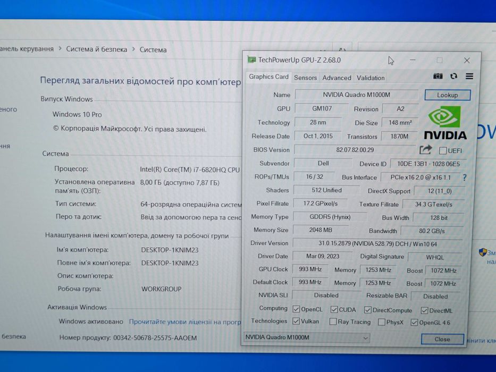496x372 pixels.
Task: Click the GPU field GM107
Action: [322, 108]
